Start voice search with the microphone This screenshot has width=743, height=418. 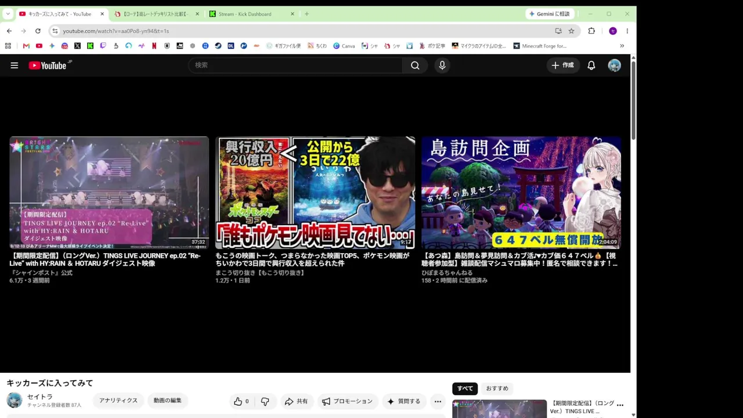pos(442,66)
